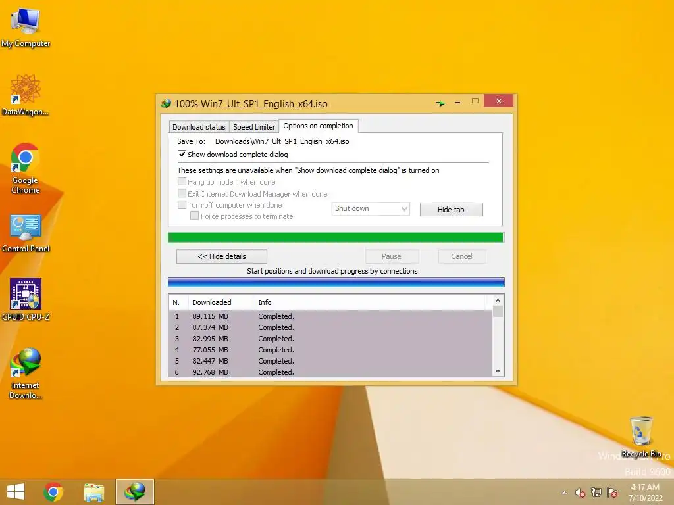Click the Downloaded column header
Image resolution: width=674 pixels, height=505 pixels.
coord(220,302)
